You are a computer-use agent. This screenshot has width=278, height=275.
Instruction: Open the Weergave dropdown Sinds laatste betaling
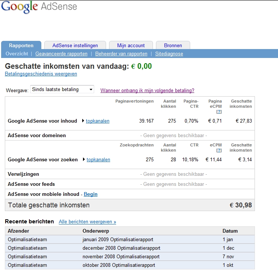(62, 90)
